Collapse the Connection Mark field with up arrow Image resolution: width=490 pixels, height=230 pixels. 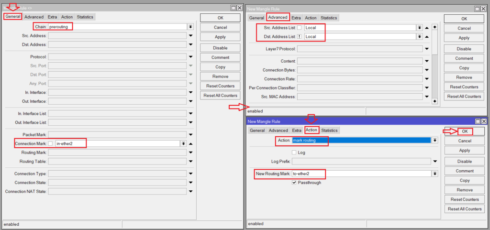190,143
